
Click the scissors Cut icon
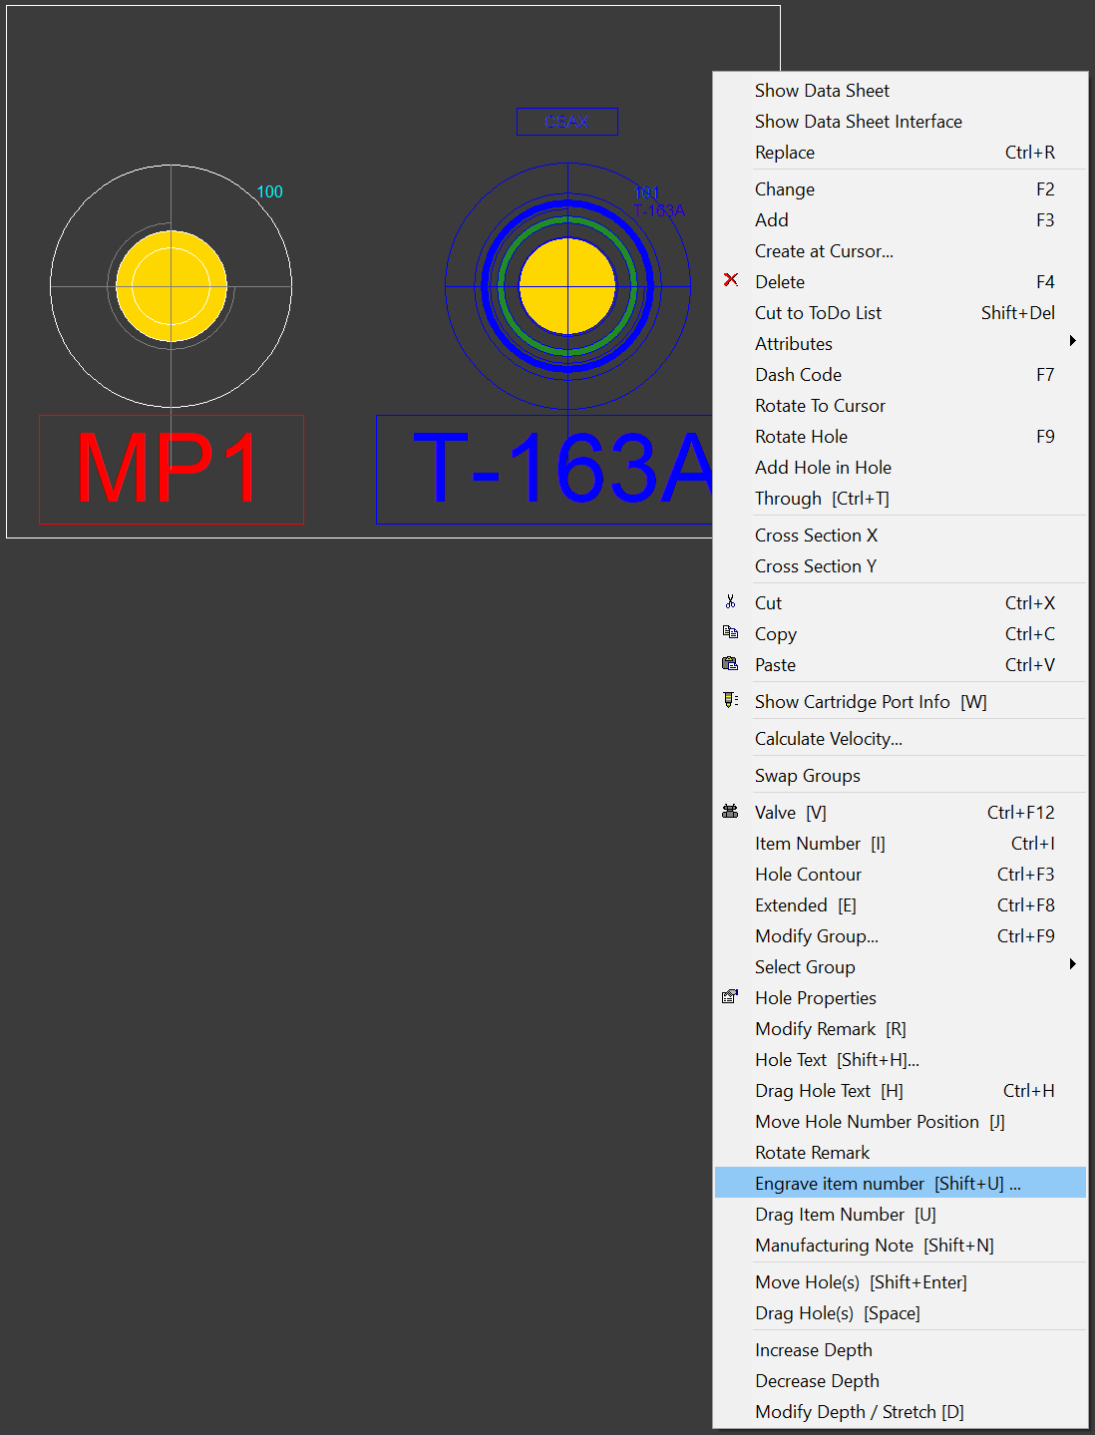click(x=731, y=602)
